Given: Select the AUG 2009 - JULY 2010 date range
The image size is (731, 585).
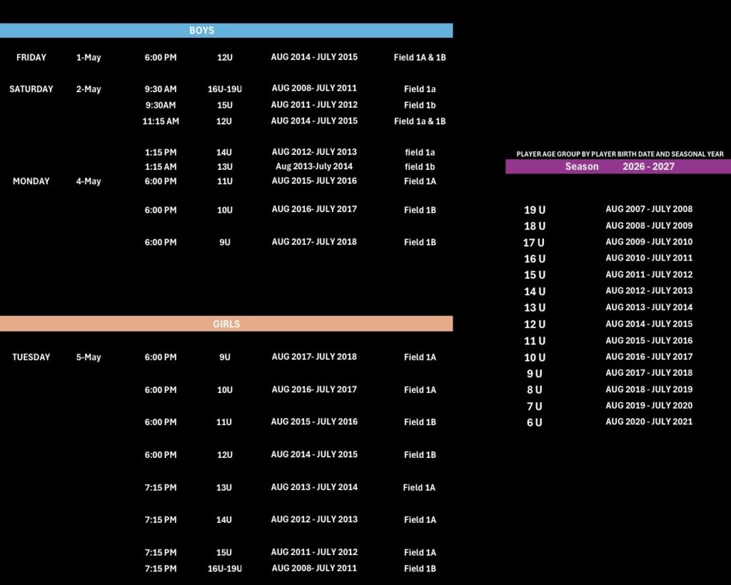Looking at the screenshot, I should pos(649,242).
